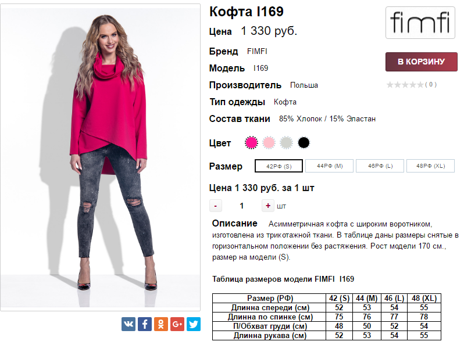
Task: Increase quantity with plus button
Action: (267, 206)
